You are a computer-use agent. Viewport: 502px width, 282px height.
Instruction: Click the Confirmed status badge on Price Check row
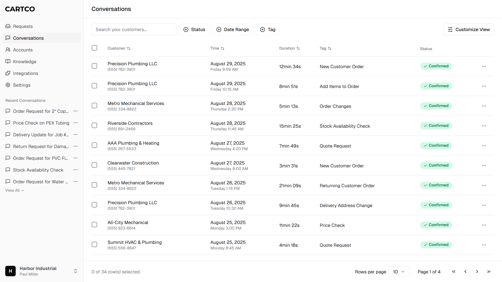point(436,225)
